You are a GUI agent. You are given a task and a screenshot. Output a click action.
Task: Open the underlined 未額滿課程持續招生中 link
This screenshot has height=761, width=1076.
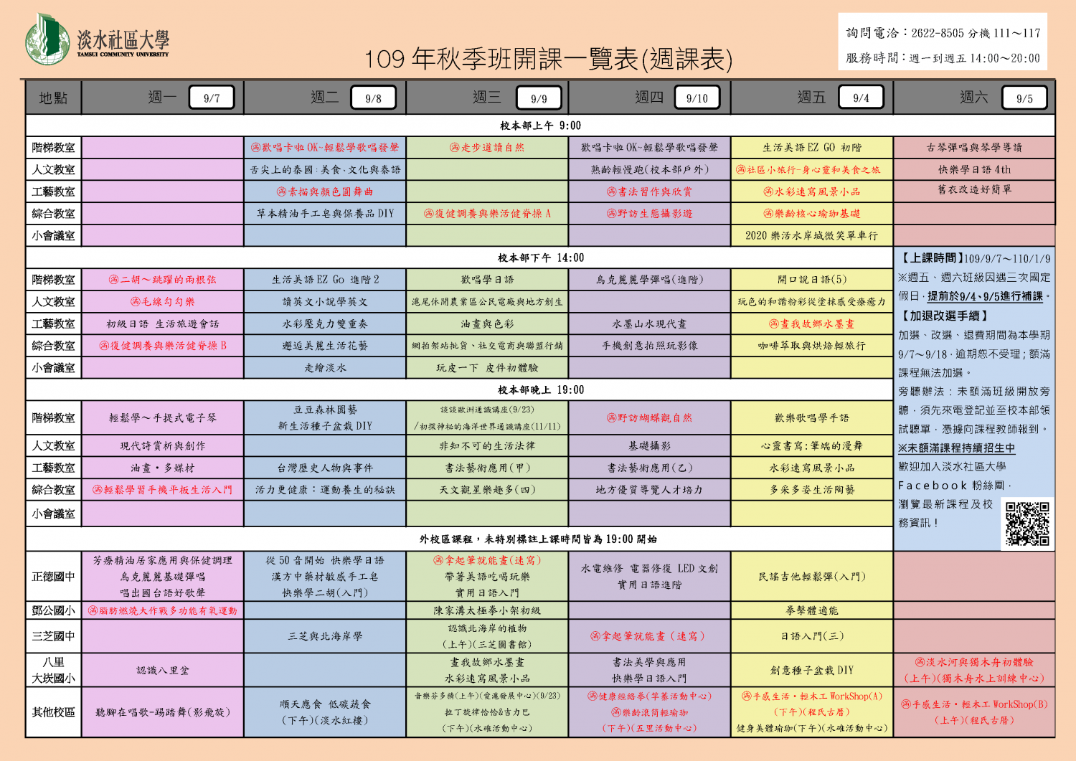pyautogui.click(x=956, y=448)
